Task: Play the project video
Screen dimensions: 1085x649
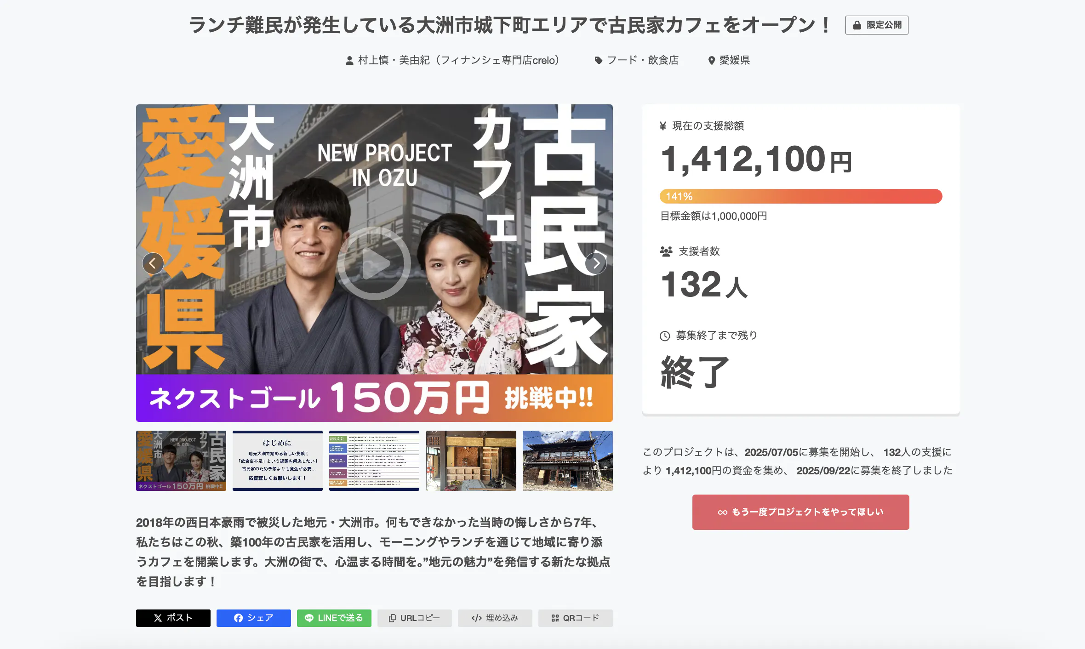Action: (374, 263)
